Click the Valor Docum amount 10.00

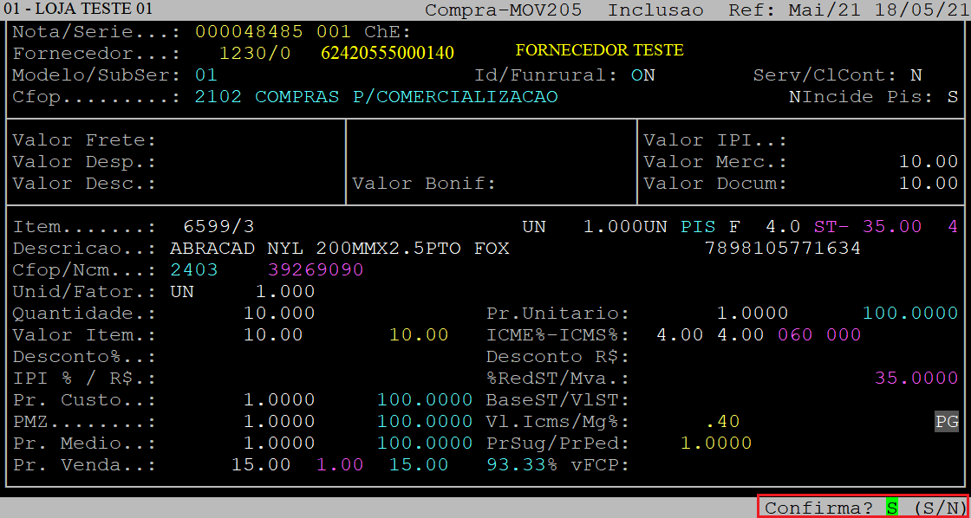(928, 184)
